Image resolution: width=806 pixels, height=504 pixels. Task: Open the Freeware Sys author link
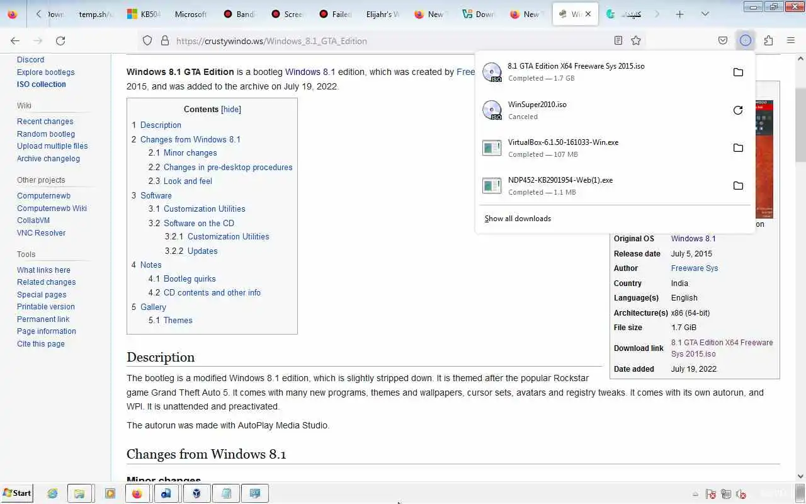pyautogui.click(x=695, y=268)
